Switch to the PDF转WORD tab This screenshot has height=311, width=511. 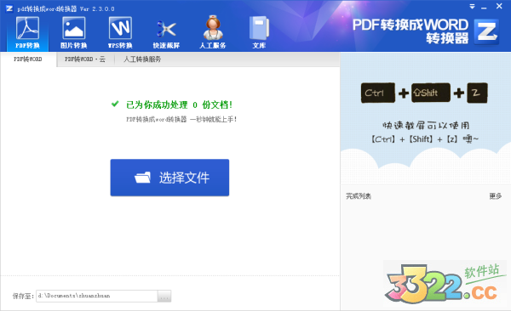[x=28, y=59]
